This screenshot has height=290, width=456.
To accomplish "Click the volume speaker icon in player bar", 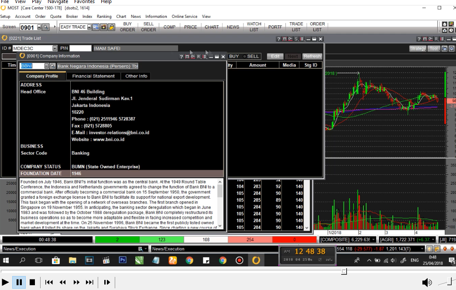I will click(427, 282).
